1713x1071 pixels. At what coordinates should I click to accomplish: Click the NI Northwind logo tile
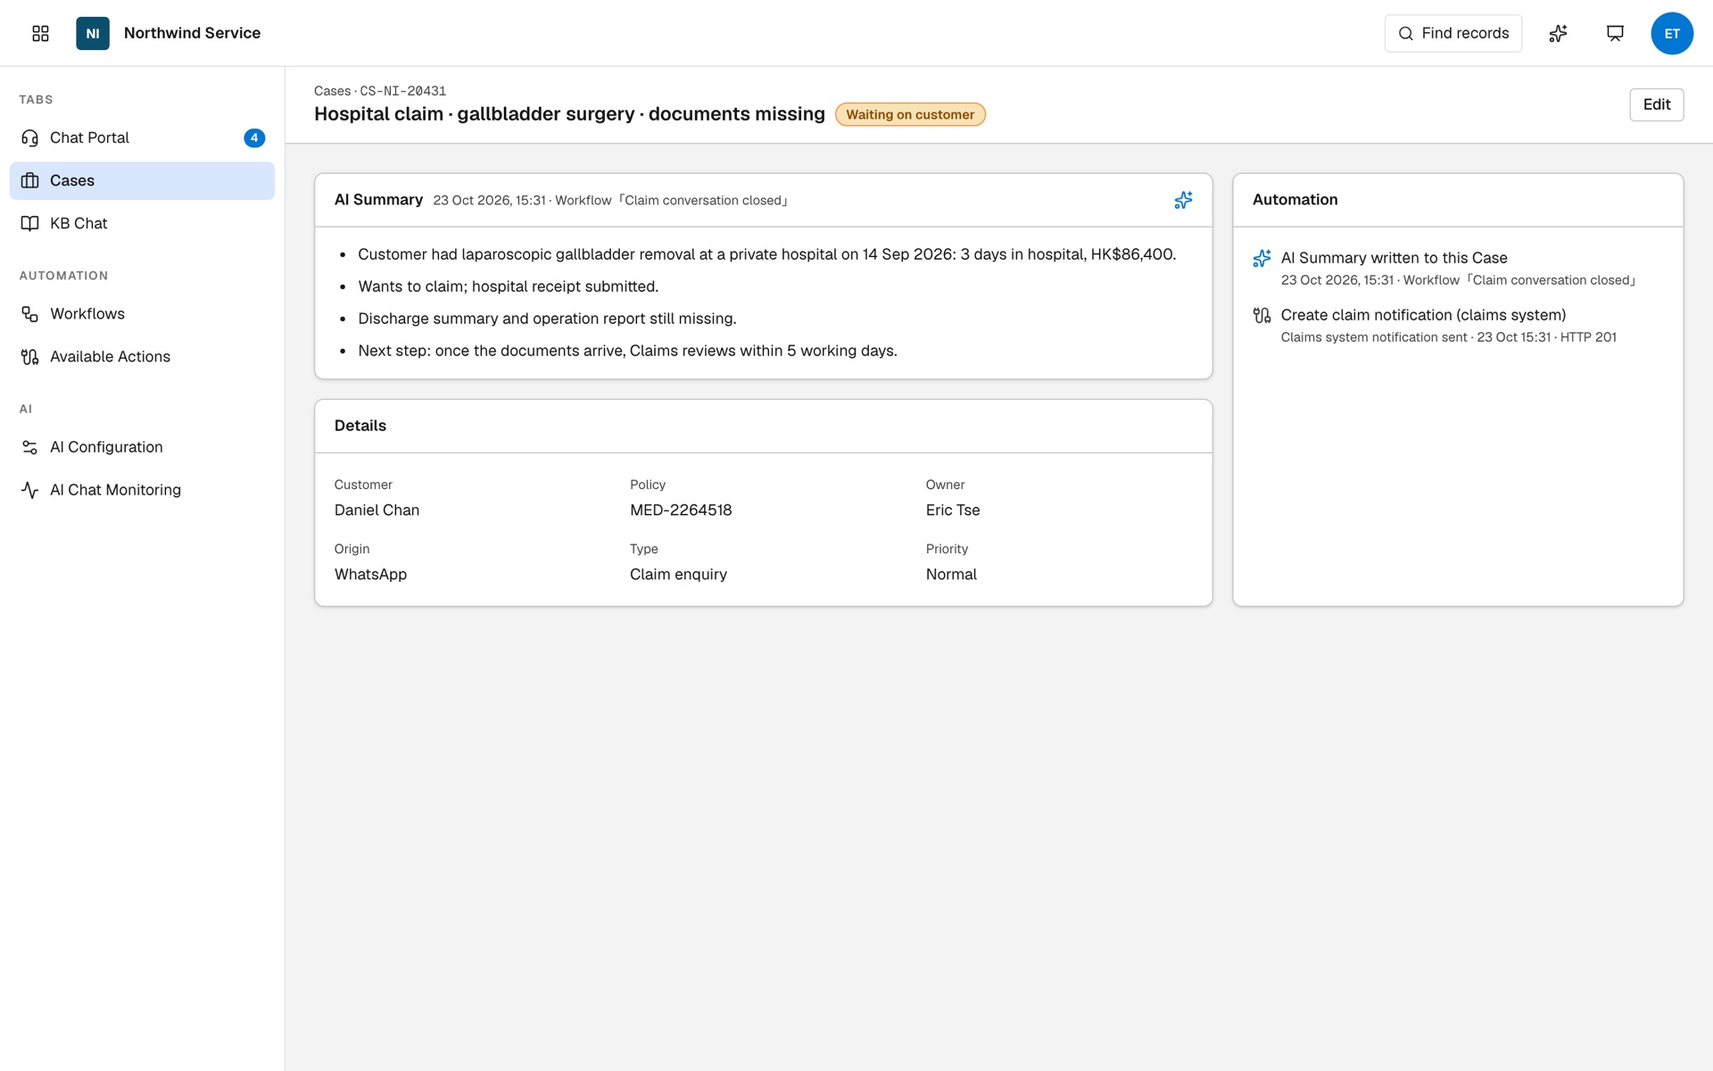[x=93, y=33]
